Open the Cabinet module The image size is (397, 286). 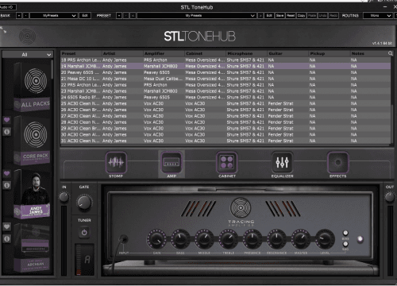[x=227, y=162]
